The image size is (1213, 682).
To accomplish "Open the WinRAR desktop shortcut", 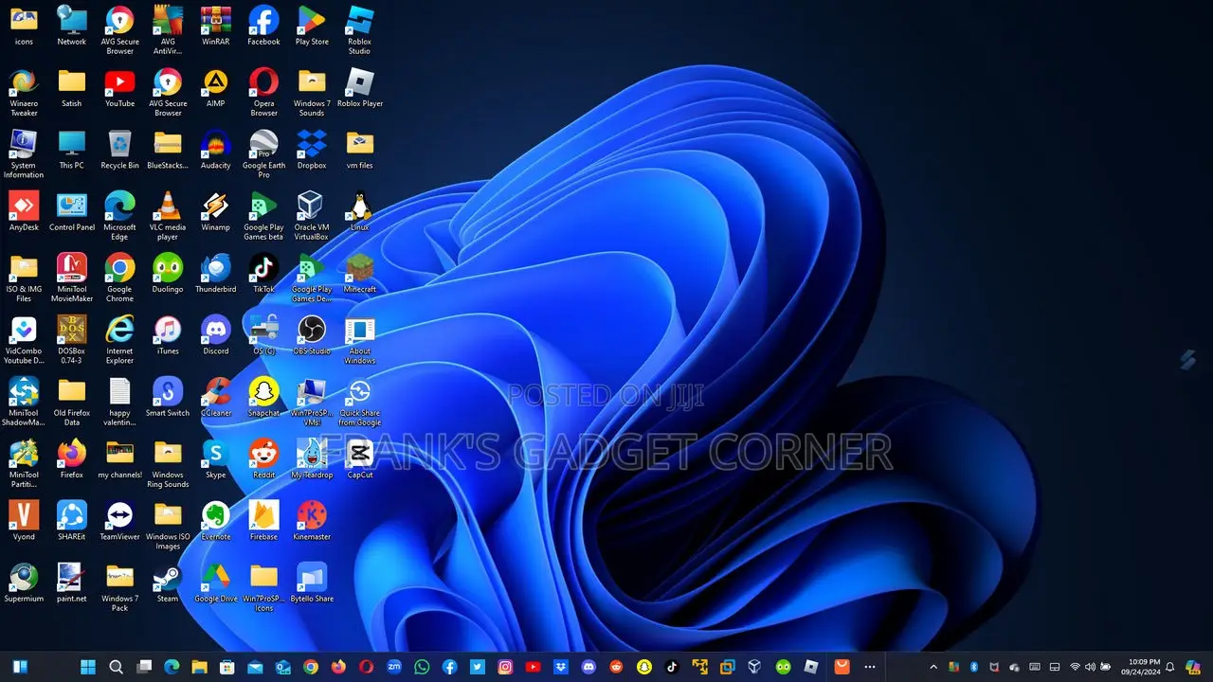I will (x=216, y=26).
